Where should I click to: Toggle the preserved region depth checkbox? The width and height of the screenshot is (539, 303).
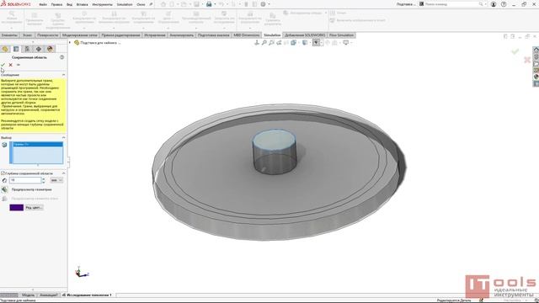point(3,173)
